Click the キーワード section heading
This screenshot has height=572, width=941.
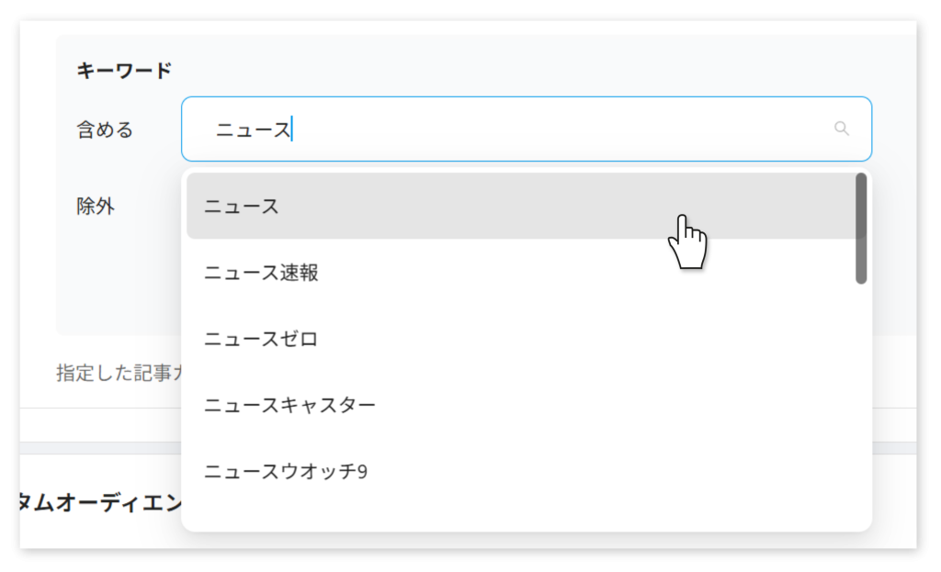124,71
